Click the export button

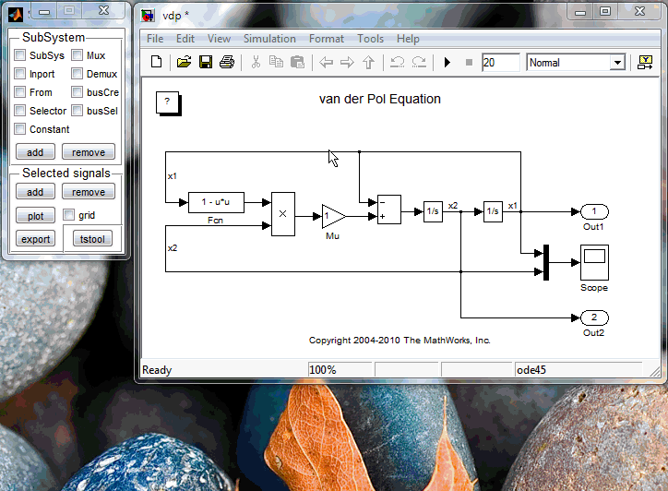[x=36, y=239]
